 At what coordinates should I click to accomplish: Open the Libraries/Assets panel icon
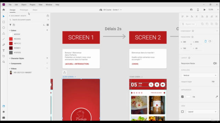[4, 106]
